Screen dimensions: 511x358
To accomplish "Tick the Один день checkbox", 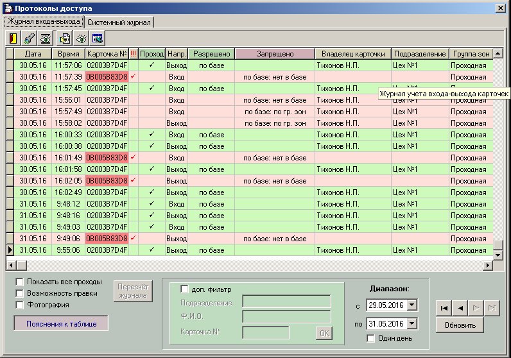I will [370, 338].
